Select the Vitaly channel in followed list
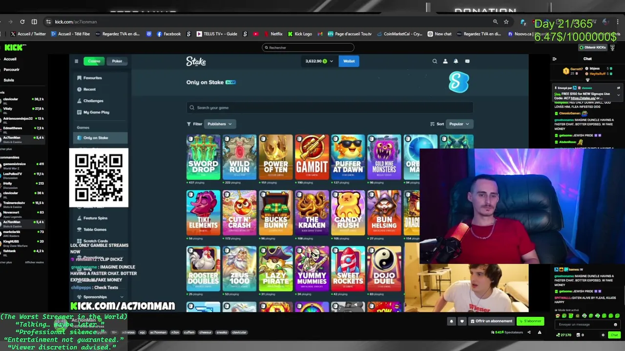The image size is (625, 351). 23,109
